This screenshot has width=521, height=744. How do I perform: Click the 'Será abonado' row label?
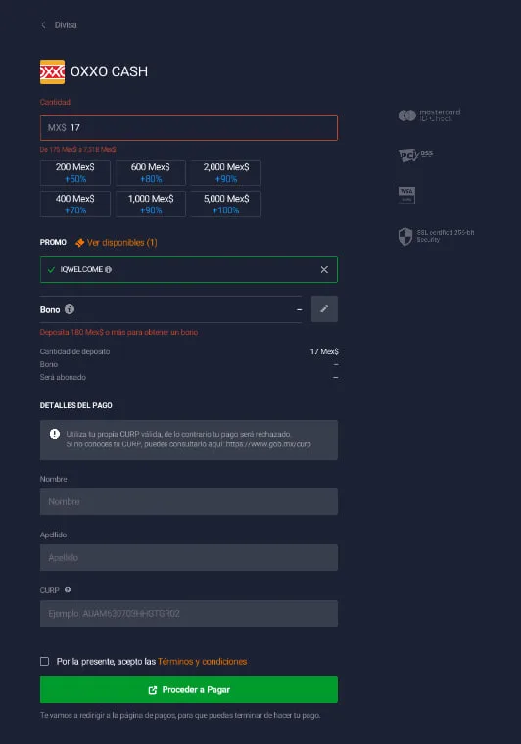63,377
